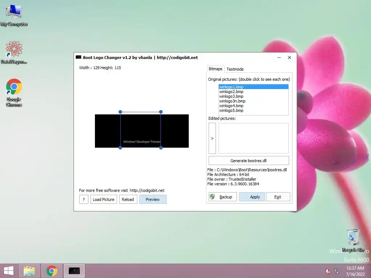Screen dimensions: 371x278
Task: Minimize the 8oot Logo Changer window
Action: coord(279,58)
